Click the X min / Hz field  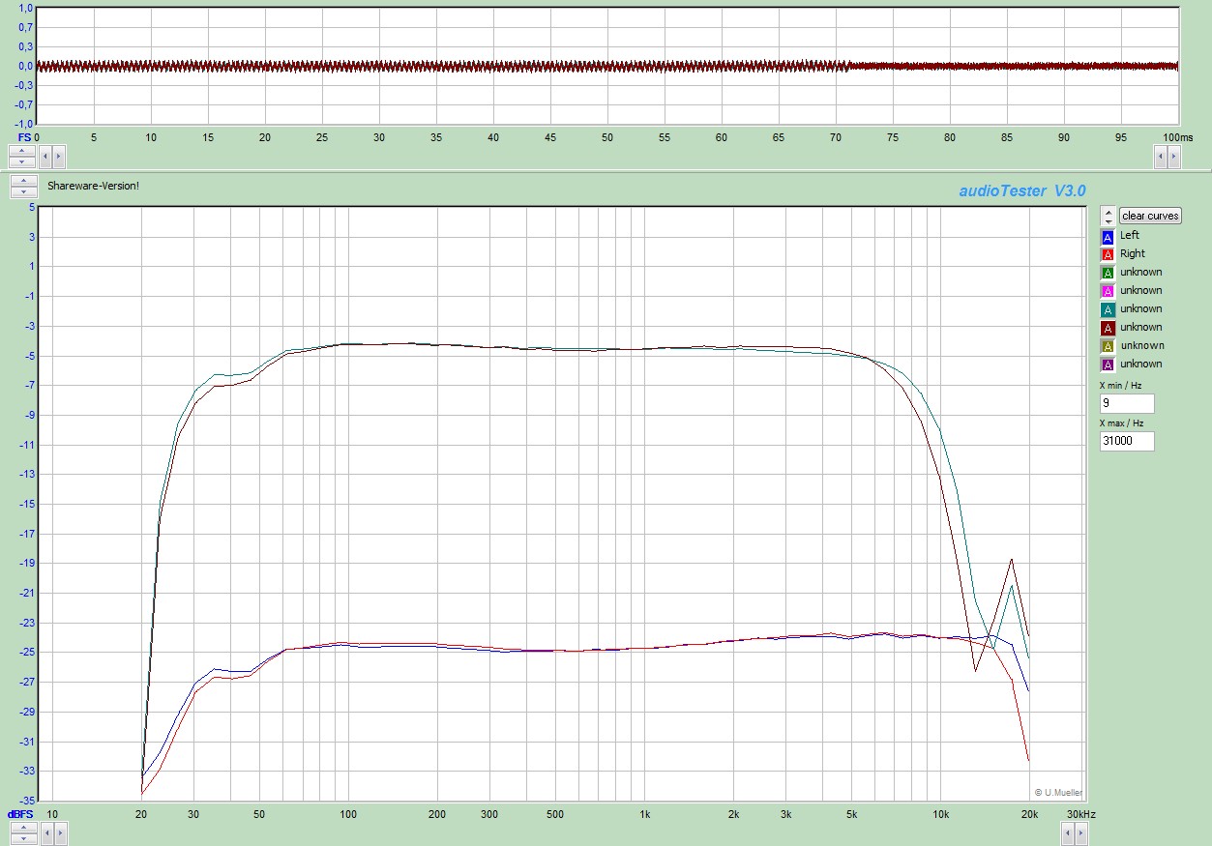[x=1127, y=403]
